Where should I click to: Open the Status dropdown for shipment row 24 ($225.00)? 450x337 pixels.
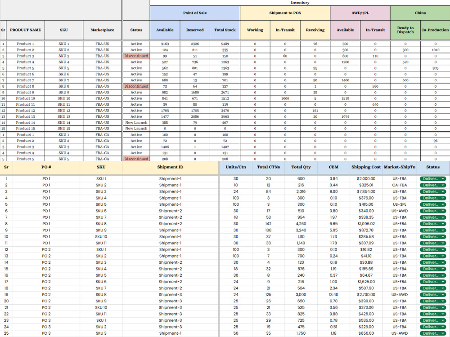(433, 327)
